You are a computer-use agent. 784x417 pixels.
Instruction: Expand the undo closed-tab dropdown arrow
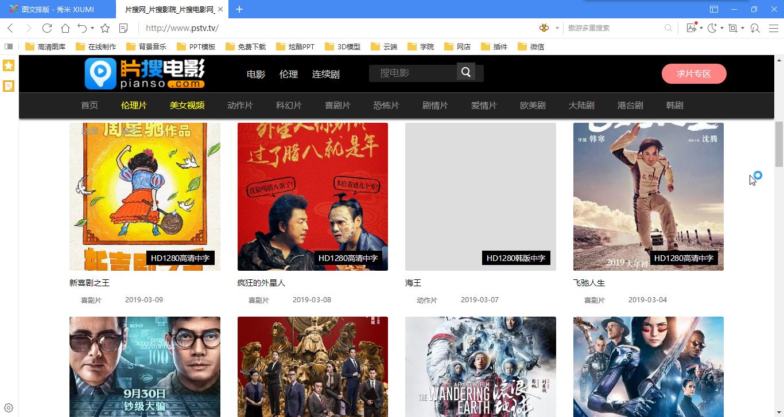coord(92,28)
